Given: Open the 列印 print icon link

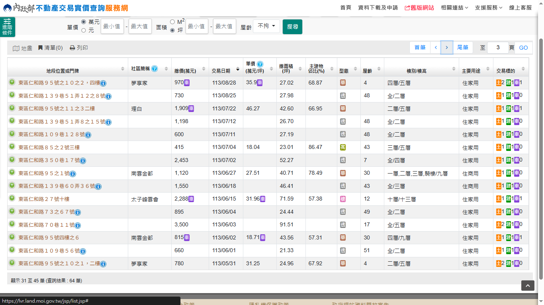Looking at the screenshot, I should pyautogui.click(x=78, y=48).
